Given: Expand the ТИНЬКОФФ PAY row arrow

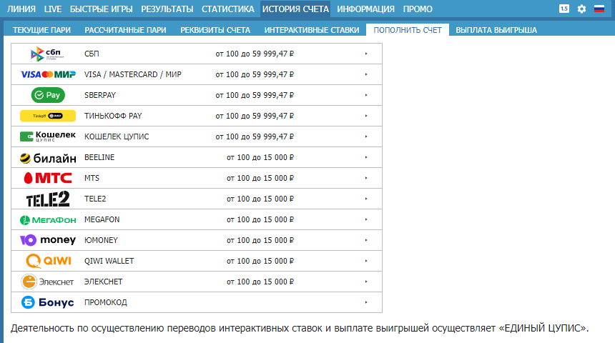Looking at the screenshot, I should click(366, 116).
